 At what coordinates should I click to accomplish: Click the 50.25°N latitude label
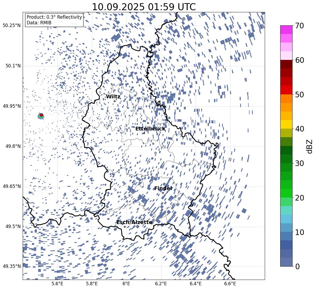[12, 25]
